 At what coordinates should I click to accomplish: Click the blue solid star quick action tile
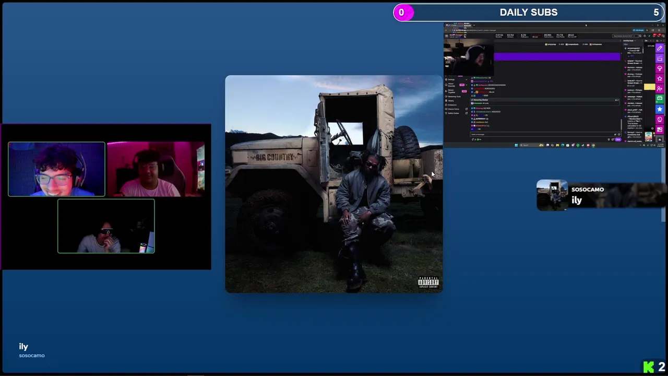pos(660,109)
